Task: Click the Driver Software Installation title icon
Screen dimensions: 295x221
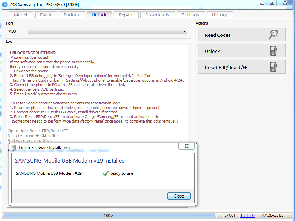Action: pyautogui.click(x=14, y=148)
